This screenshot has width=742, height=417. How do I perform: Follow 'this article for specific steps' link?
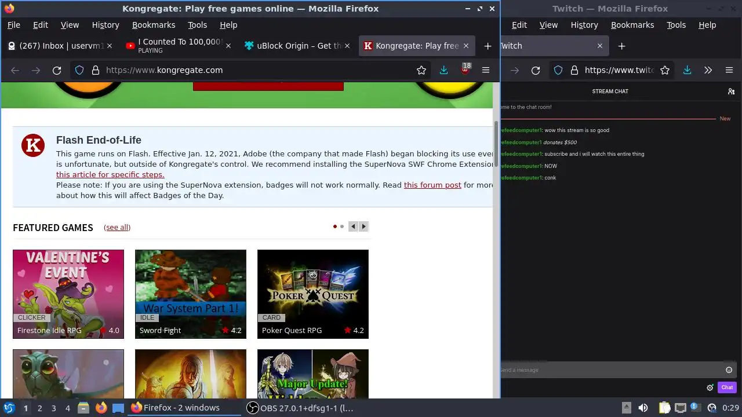tap(110, 174)
